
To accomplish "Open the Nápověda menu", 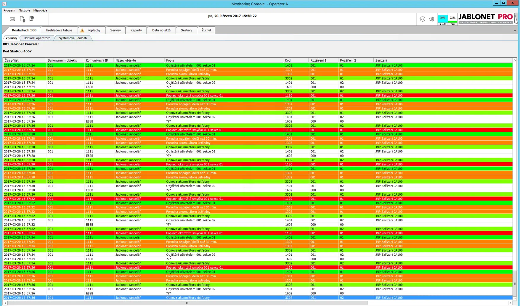I will tap(40, 10).
